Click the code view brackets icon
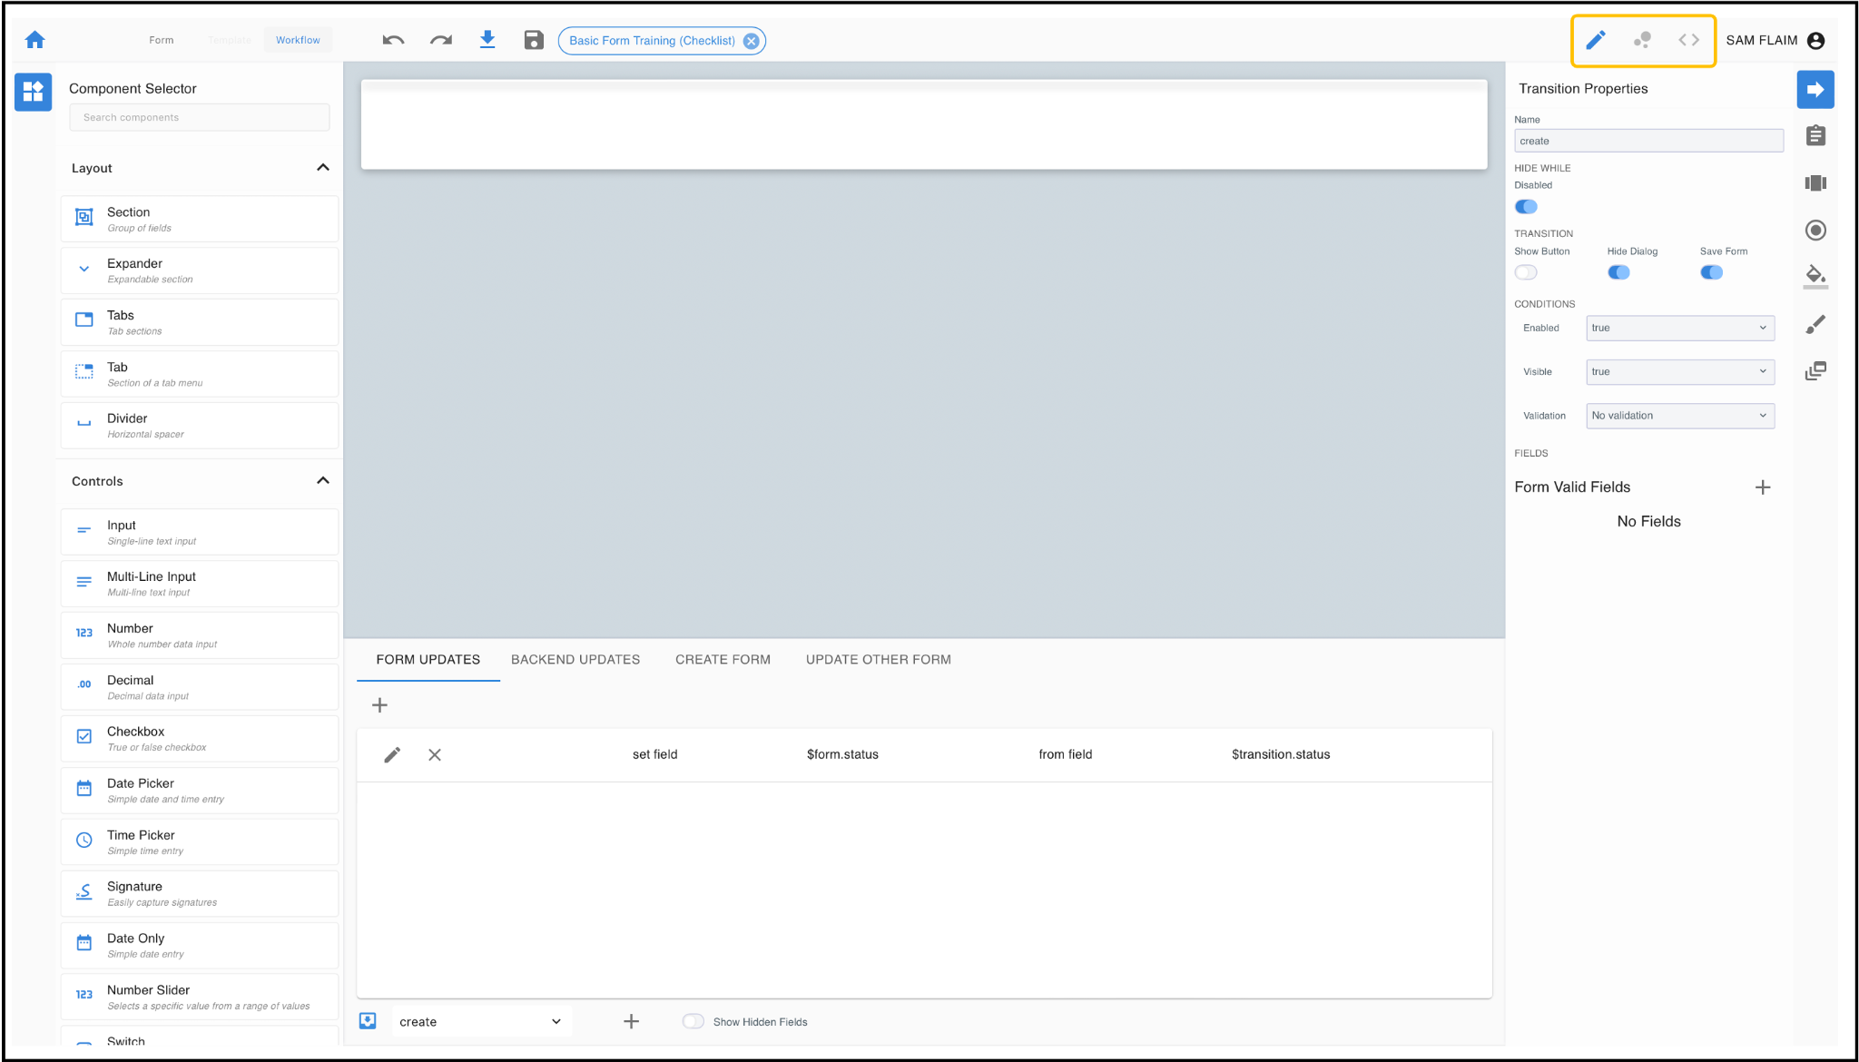 click(1688, 40)
